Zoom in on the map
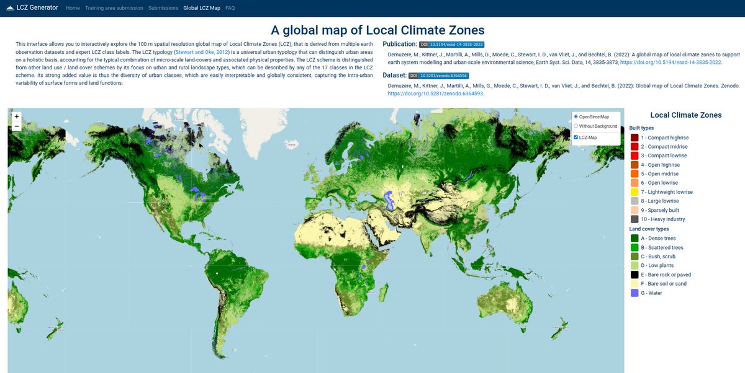Screen dimensions: 745x373 click(x=17, y=116)
